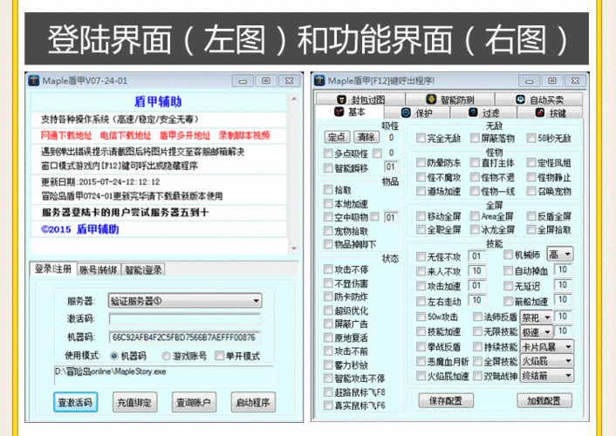Check the 本地加速 option
This screenshot has width=616, height=436.
point(328,203)
